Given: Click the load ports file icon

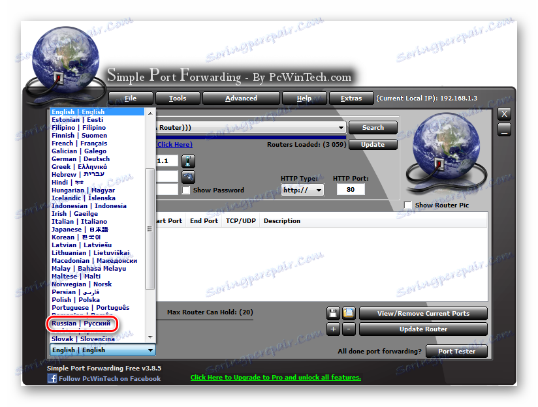Looking at the screenshot, I should [x=349, y=313].
